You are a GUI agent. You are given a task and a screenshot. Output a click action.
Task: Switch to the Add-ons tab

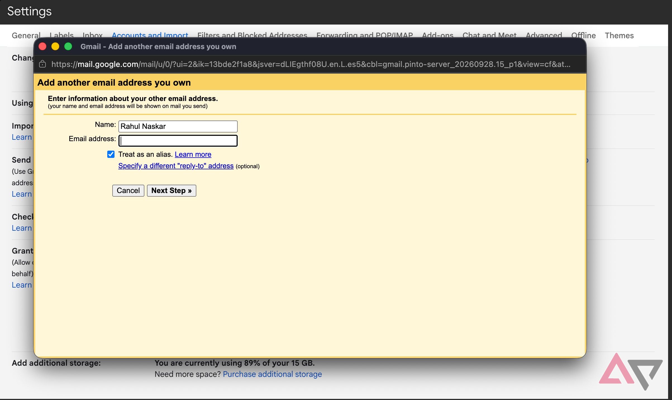[438, 35]
